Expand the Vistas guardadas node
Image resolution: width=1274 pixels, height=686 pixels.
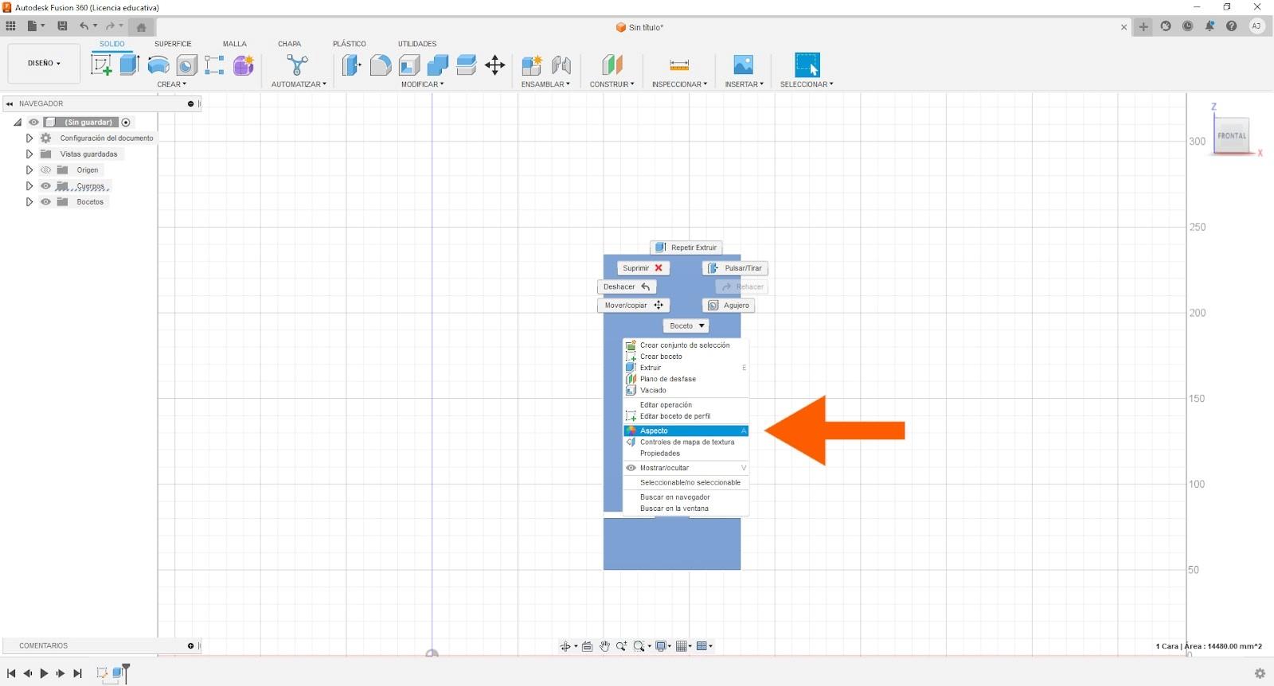pos(29,154)
